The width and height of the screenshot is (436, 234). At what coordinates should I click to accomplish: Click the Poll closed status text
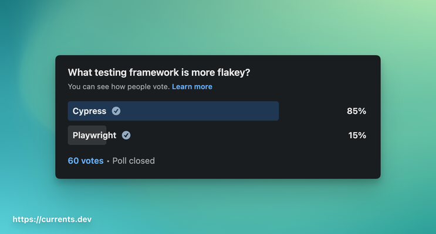click(x=134, y=161)
